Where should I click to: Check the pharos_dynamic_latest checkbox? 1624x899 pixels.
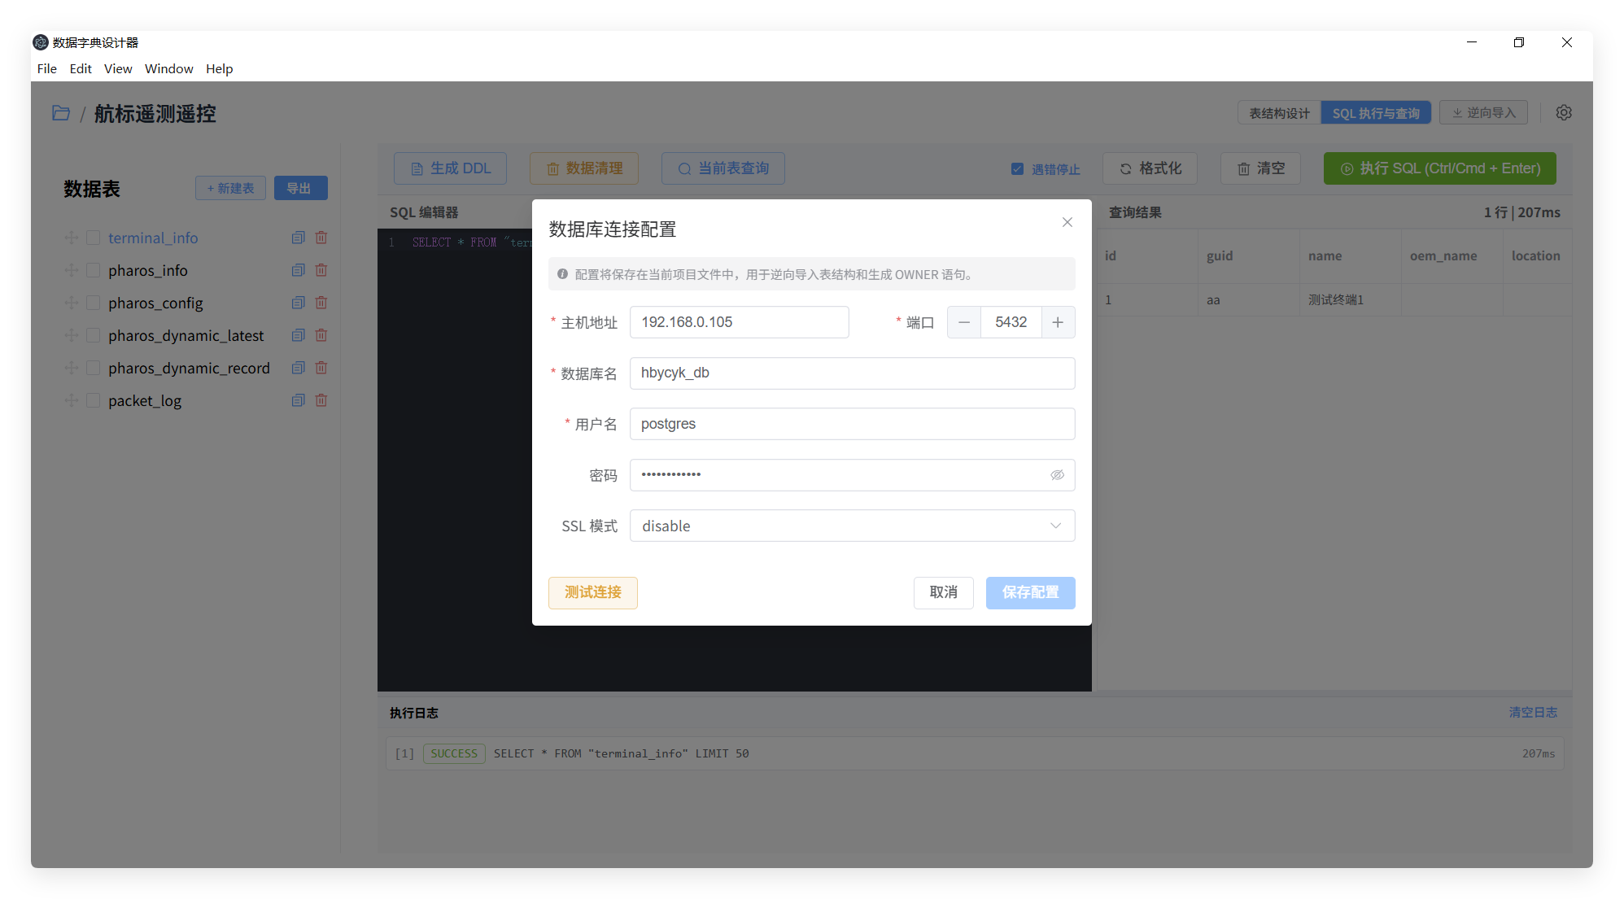94,335
